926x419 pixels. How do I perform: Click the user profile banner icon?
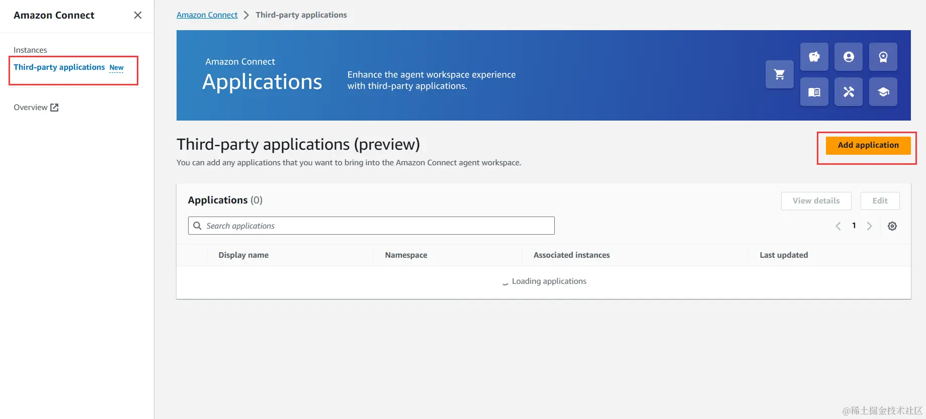pos(849,57)
